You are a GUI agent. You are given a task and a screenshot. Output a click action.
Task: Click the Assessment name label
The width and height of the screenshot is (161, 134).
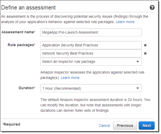[x=18, y=32]
